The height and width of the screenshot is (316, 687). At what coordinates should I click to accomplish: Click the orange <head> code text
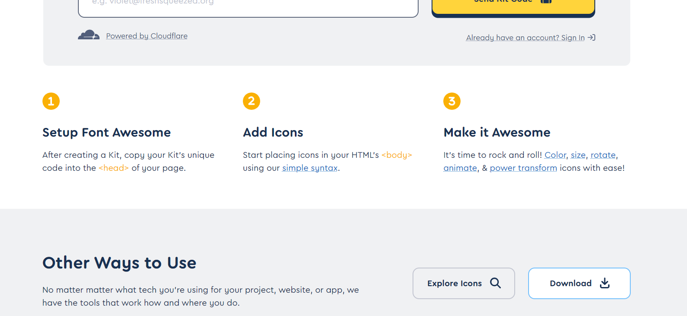113,168
